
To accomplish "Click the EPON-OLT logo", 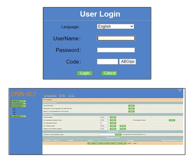I will click(24, 94).
